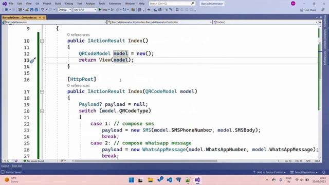Open File Explorer from the taskbar
This screenshot has width=329, height=185.
(x=151, y=180)
